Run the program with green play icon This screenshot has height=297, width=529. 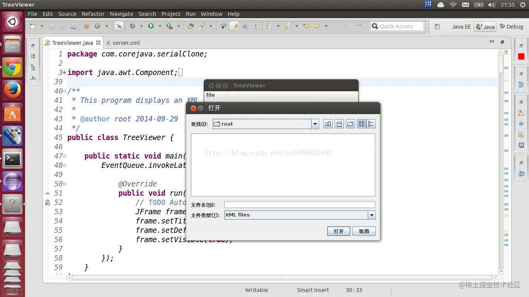(151, 26)
